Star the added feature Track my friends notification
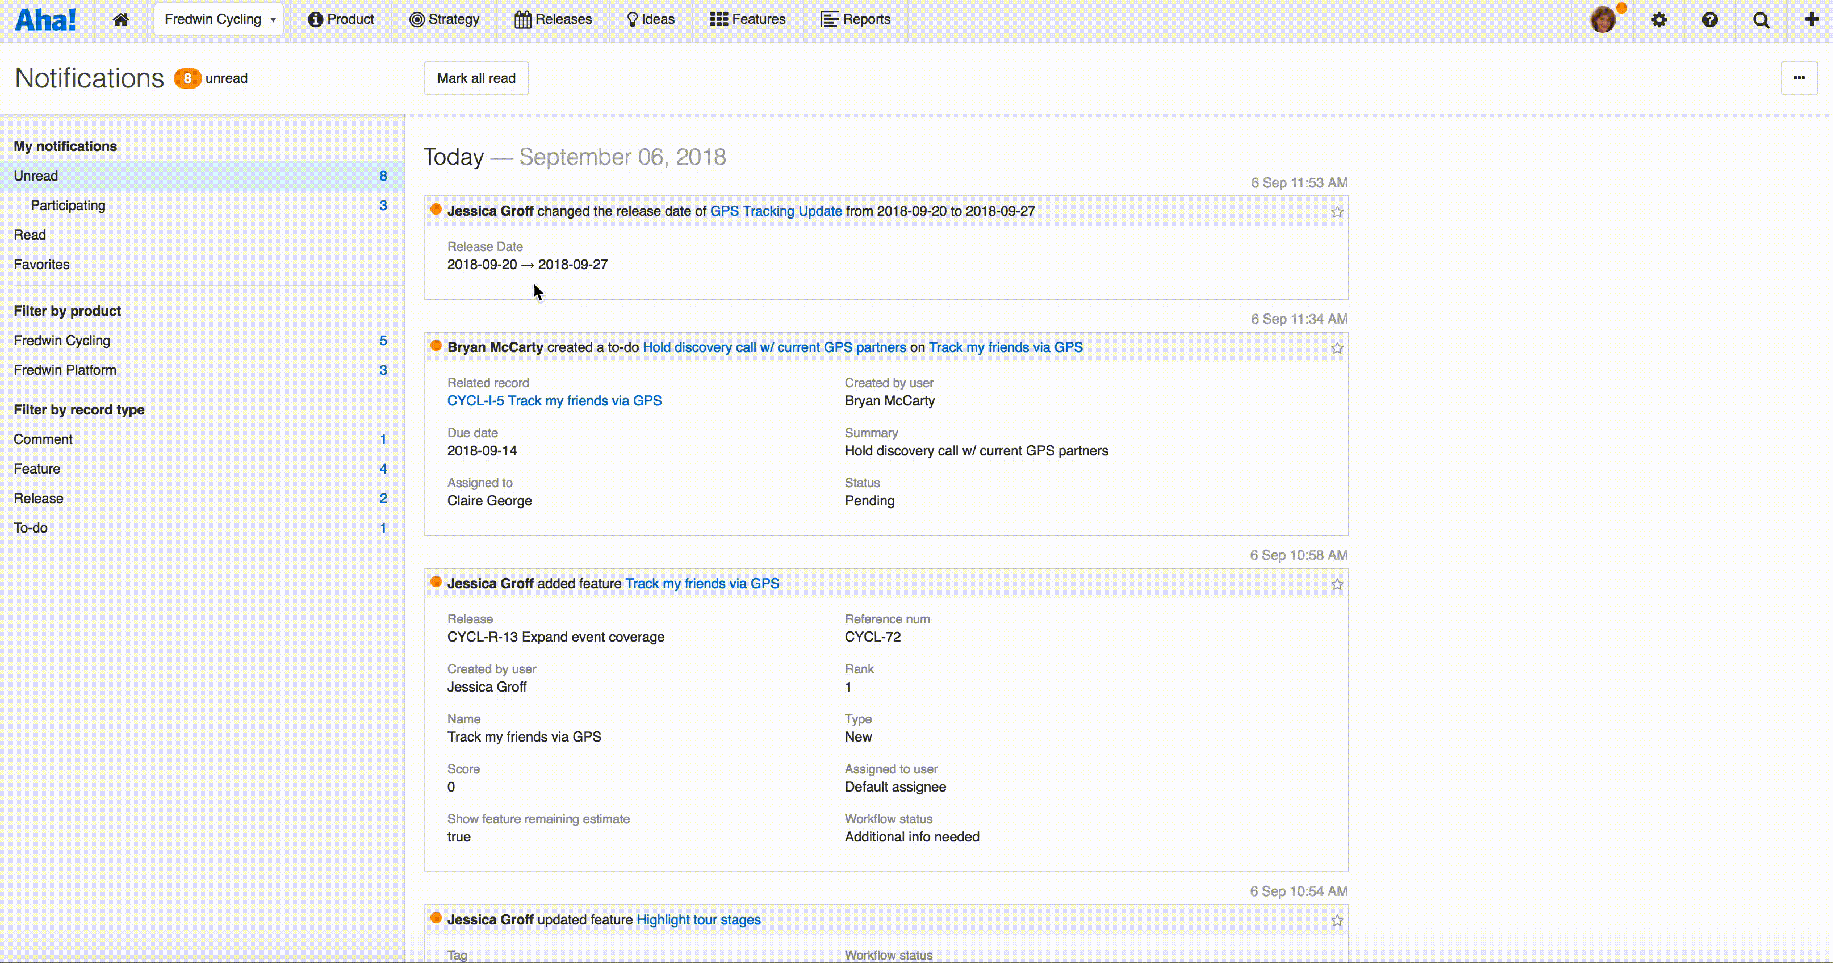 click(x=1337, y=584)
